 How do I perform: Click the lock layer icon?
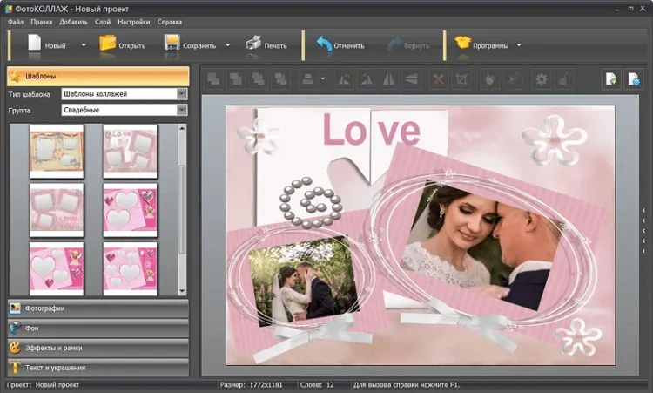pos(563,79)
